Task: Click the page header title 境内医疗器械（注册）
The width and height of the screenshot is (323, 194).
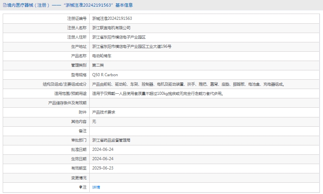Action: tap(29, 5)
